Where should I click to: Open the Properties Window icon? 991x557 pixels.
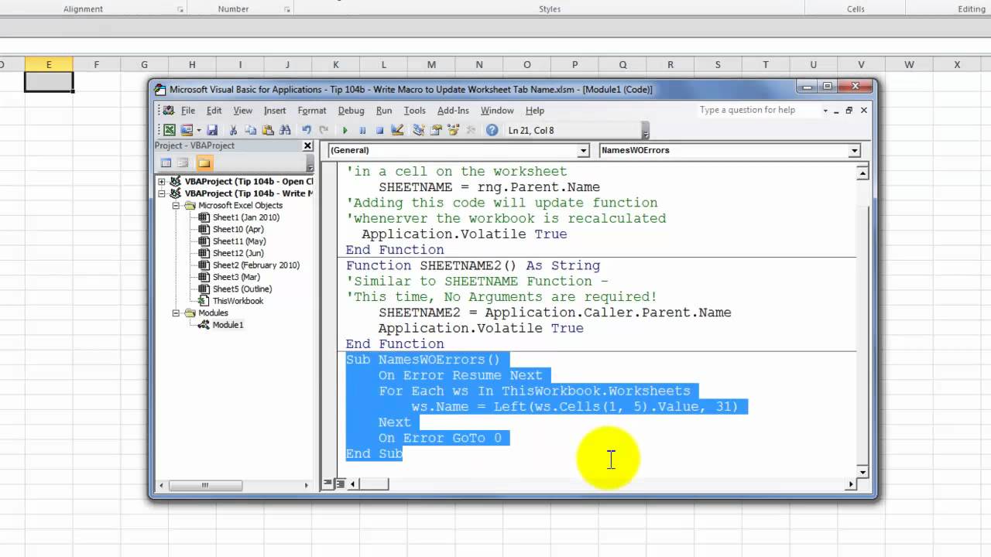[436, 130]
